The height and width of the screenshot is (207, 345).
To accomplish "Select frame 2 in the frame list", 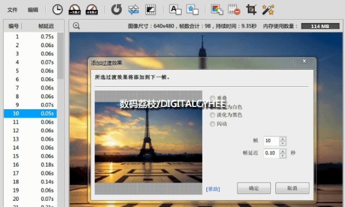I will 30,45.
